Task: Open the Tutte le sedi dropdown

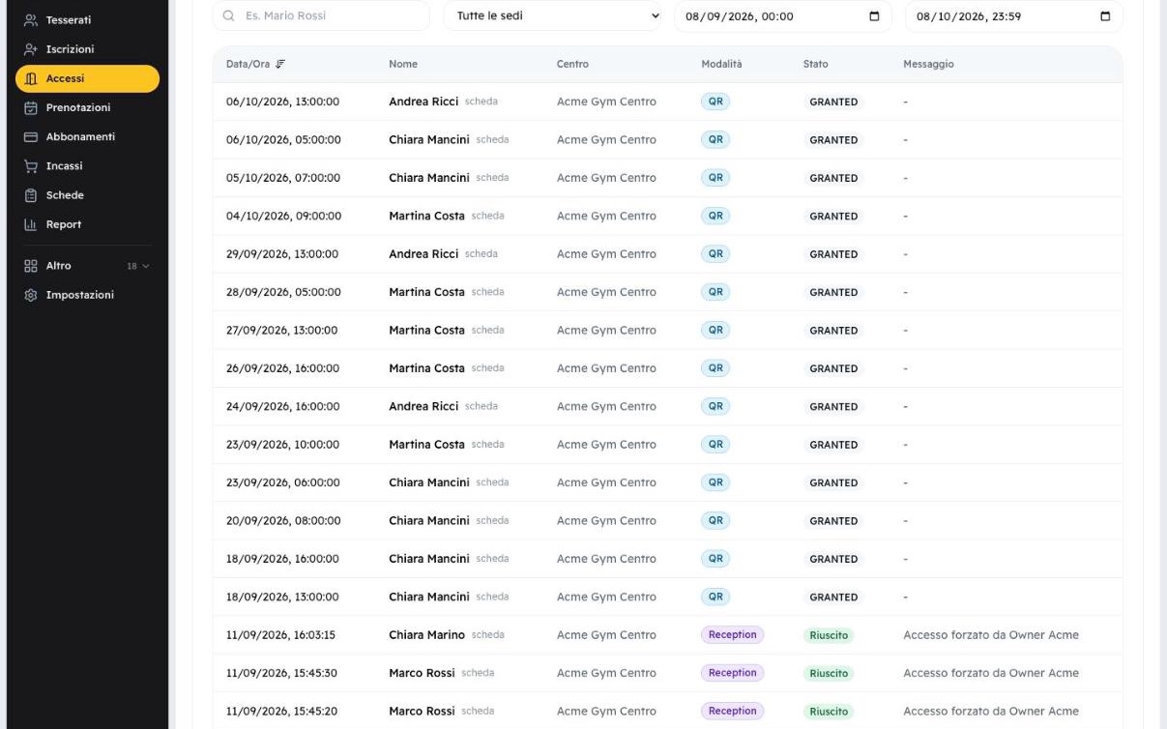Action: pyautogui.click(x=554, y=16)
